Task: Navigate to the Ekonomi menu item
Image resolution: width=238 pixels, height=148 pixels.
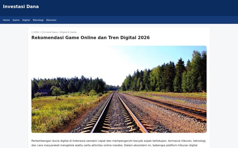Action: pos(51,20)
